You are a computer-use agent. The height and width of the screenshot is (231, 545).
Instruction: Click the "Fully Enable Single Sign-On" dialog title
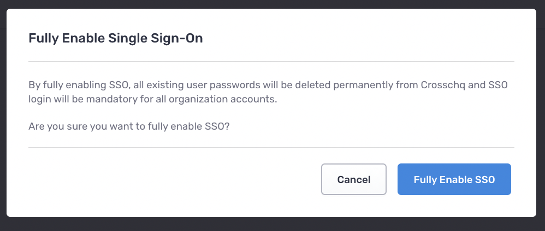[x=115, y=39]
